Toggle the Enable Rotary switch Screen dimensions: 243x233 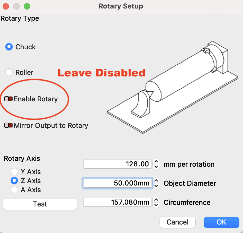9,99
